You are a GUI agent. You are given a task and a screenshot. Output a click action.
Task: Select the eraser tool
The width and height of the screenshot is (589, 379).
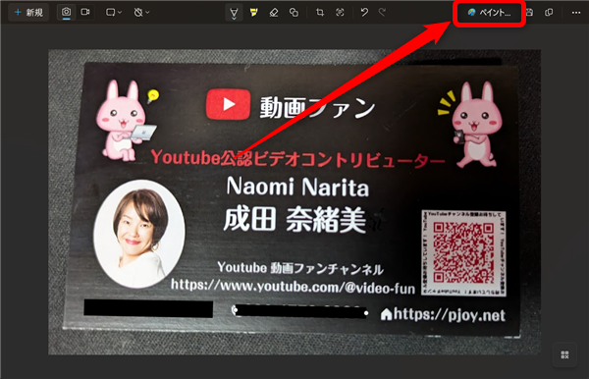(274, 13)
